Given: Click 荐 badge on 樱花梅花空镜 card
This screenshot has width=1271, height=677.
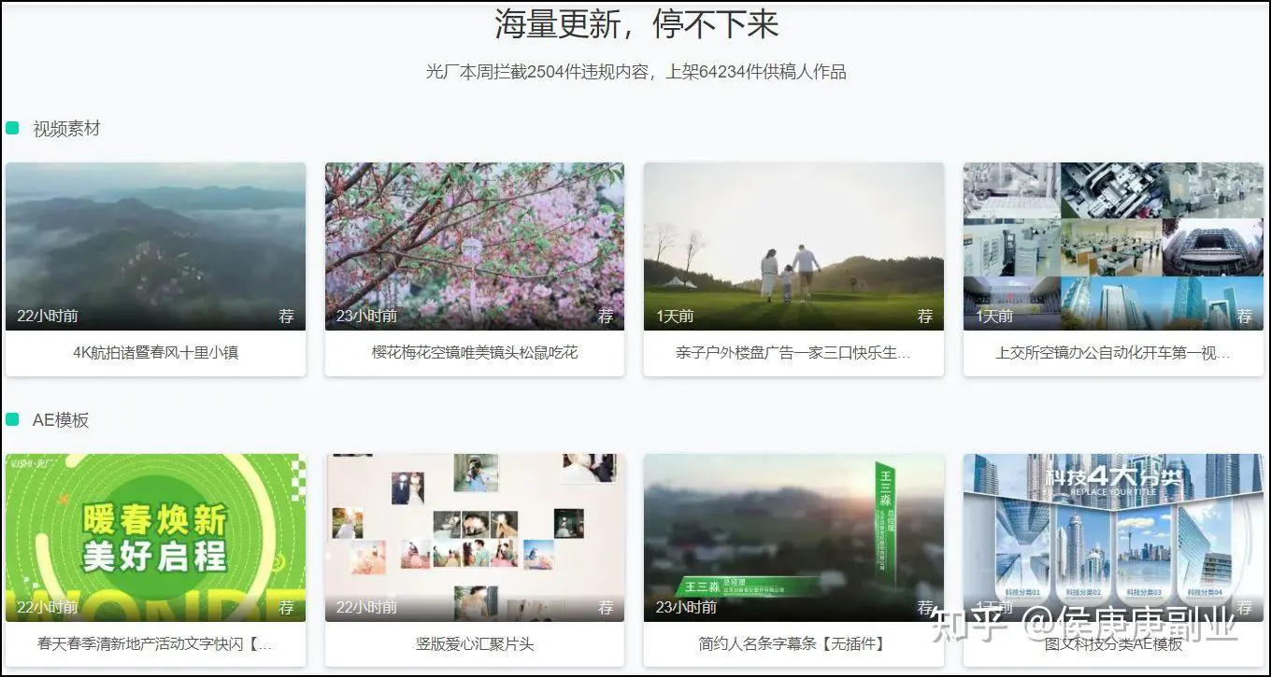Looking at the screenshot, I should click(606, 317).
